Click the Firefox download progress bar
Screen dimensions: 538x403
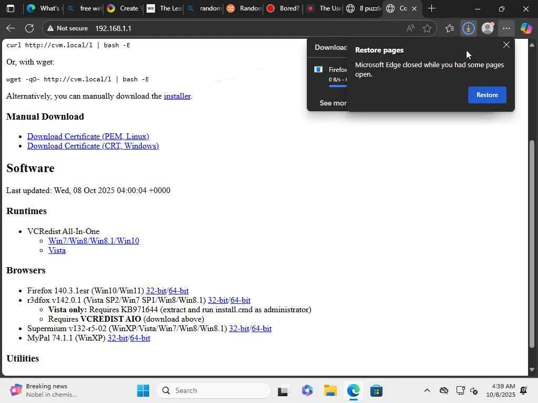[338, 86]
